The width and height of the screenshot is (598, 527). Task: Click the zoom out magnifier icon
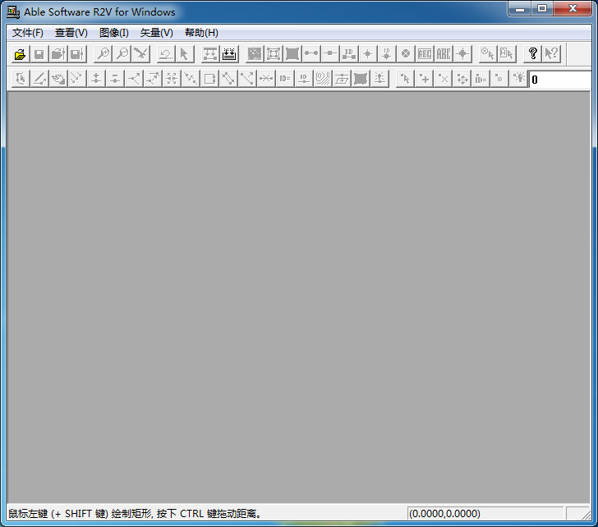[122, 54]
